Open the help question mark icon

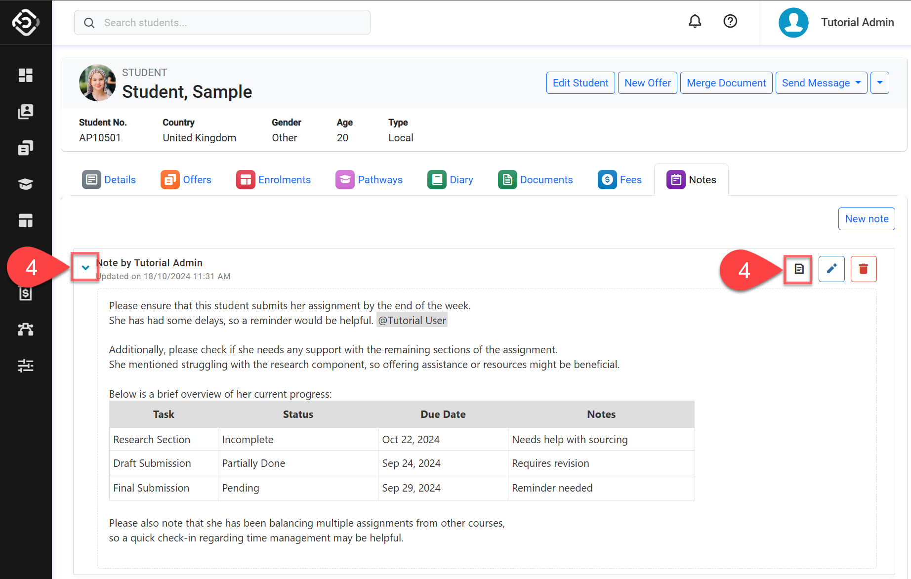point(730,21)
